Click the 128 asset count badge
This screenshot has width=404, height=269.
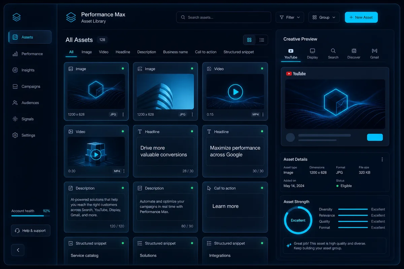tap(102, 40)
